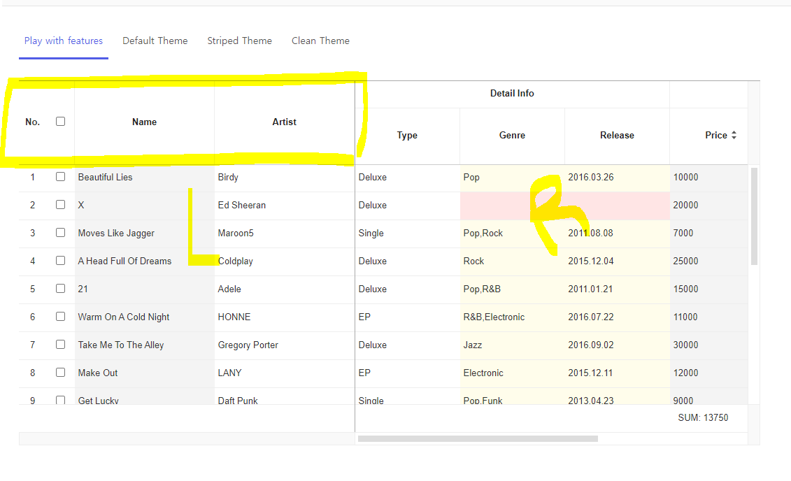Viewport: 791px width, 481px height.
Task: Click the Name column header
Action: (144, 122)
